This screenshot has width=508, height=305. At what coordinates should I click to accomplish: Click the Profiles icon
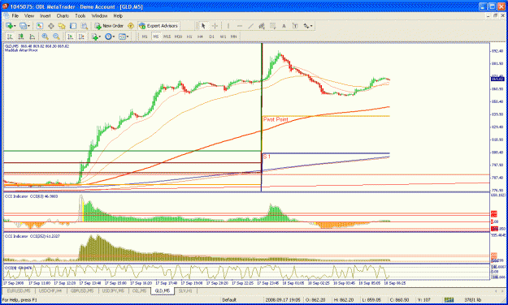point(23,26)
